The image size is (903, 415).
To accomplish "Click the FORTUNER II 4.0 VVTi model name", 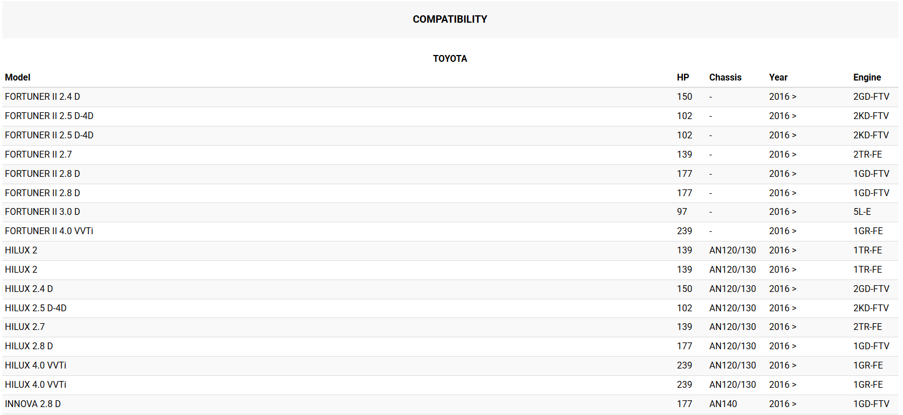I will click(49, 231).
